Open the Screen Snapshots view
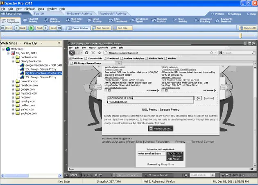Screen dimensions: 258x185 pyautogui.click(x=11, y=21)
